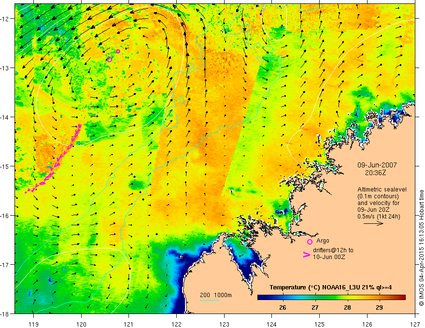Image resolution: width=425 pixels, height=328 pixels.
Task: Click the 125 longitude axis label
Action: (x=319, y=324)
